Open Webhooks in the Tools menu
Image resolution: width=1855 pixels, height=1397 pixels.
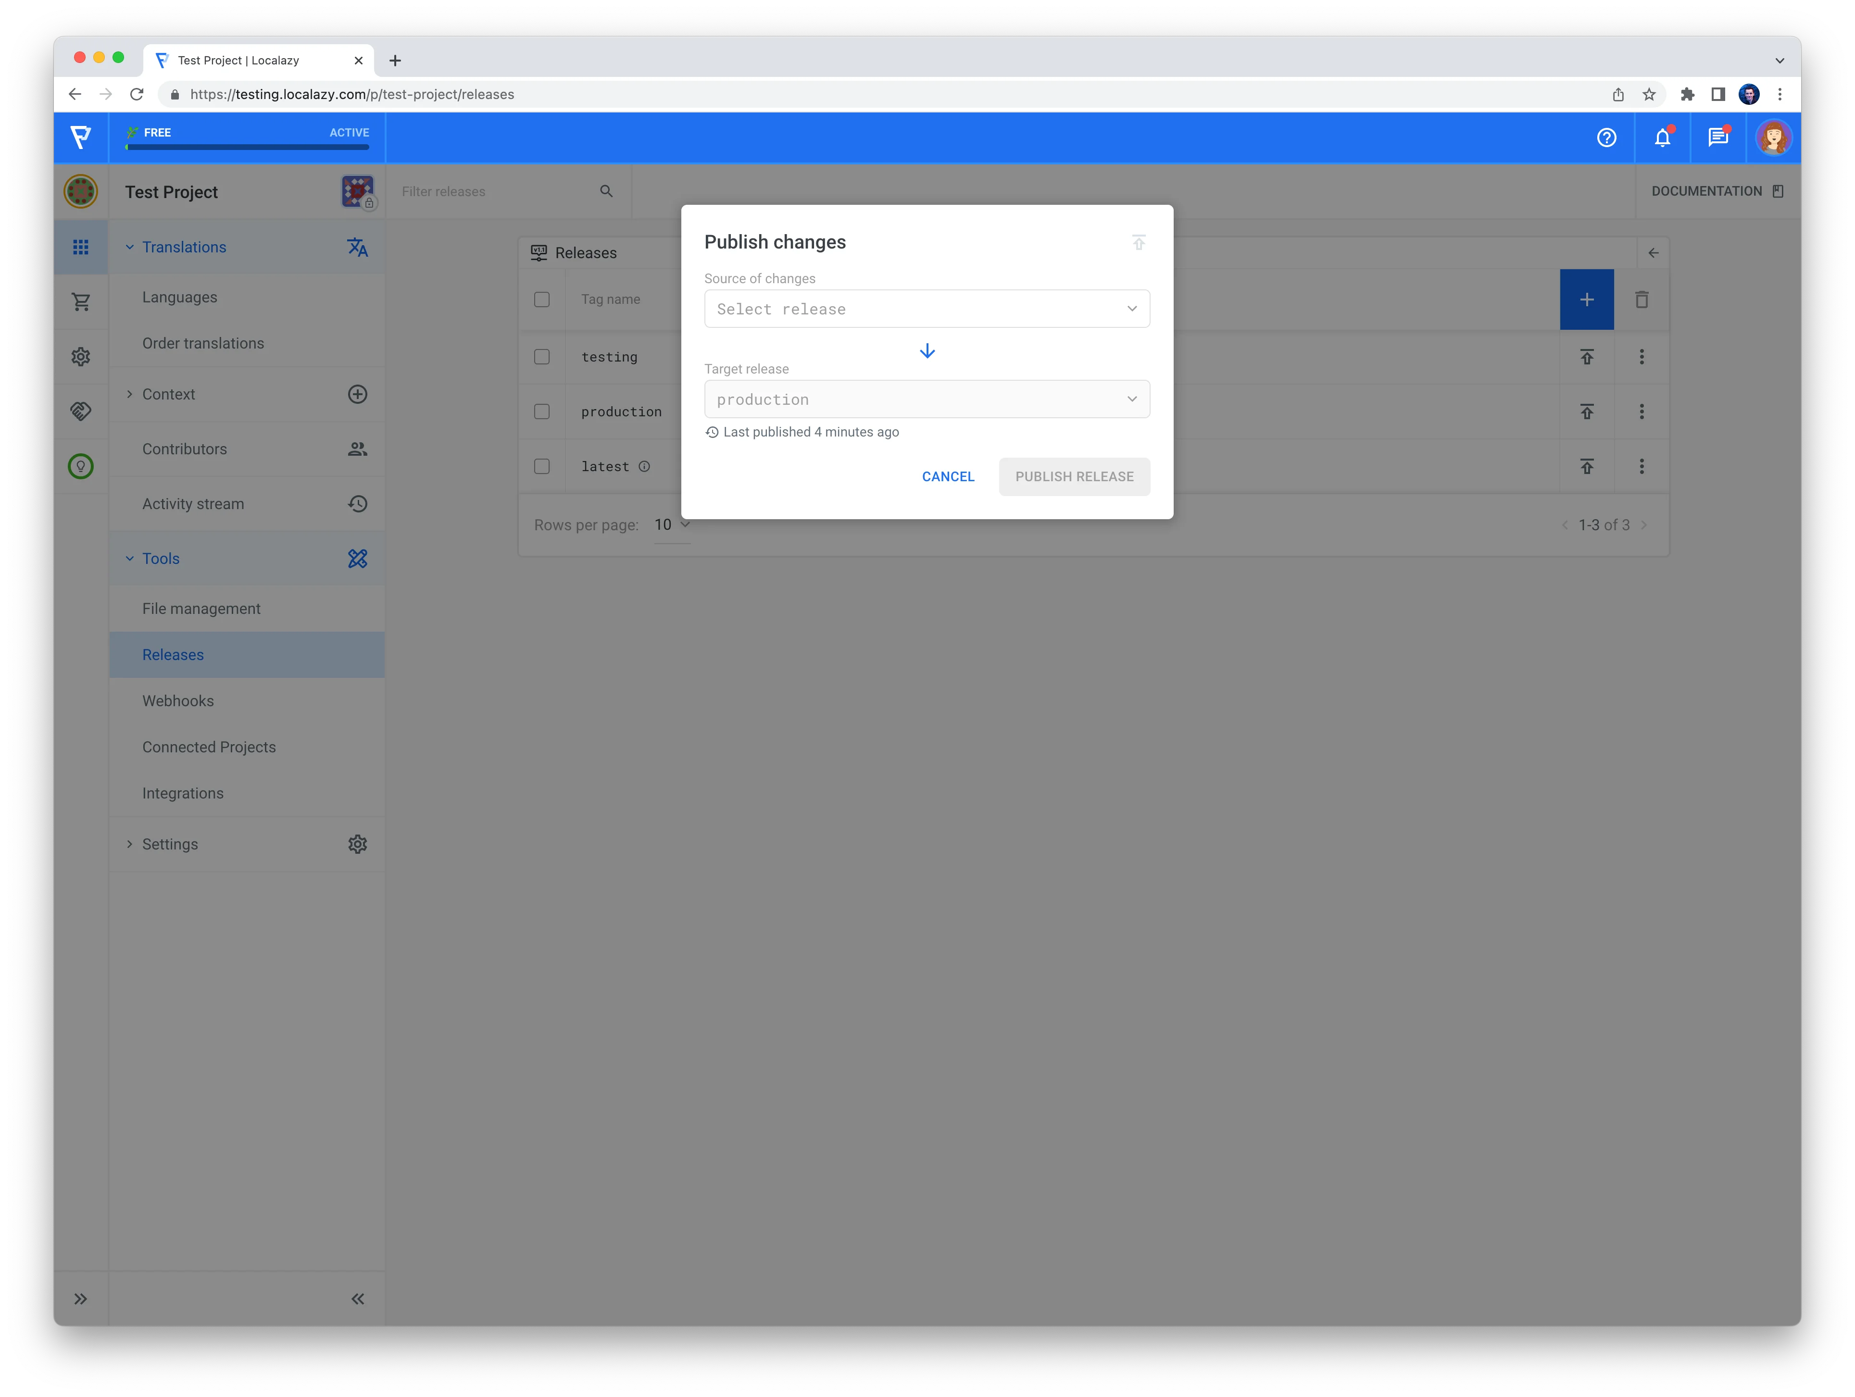[x=178, y=701]
